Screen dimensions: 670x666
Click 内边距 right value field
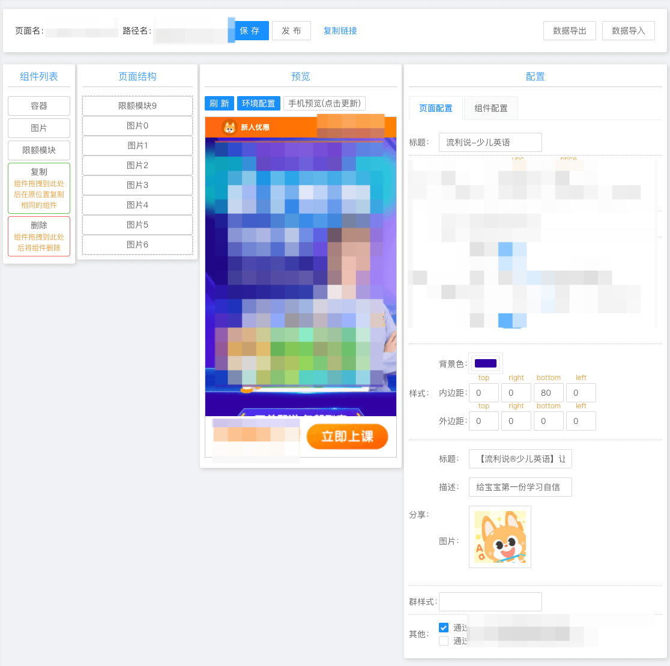coord(516,393)
